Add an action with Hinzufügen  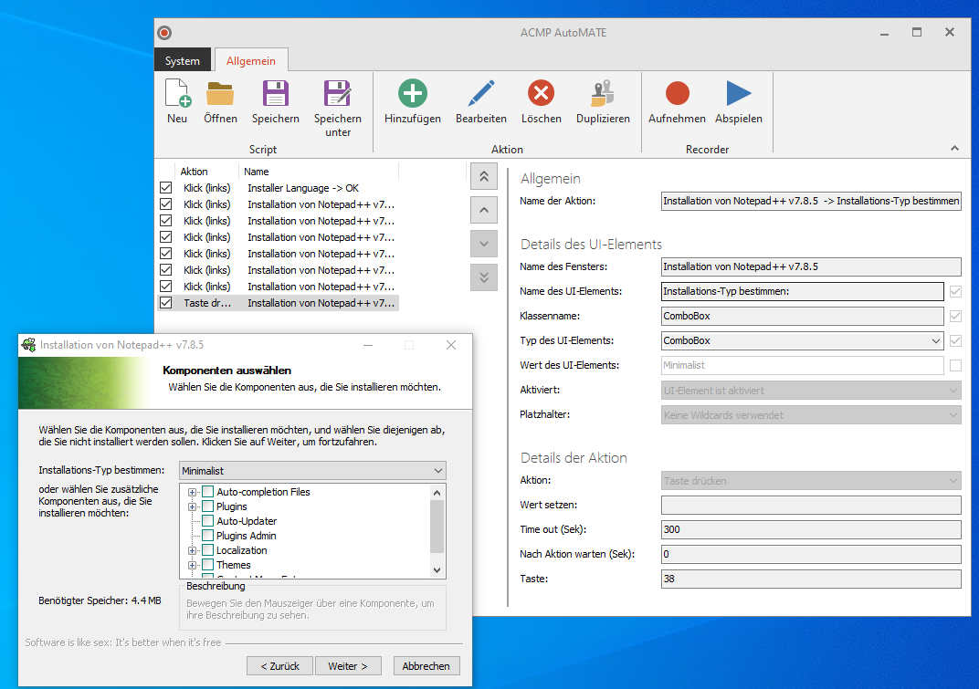tap(413, 101)
